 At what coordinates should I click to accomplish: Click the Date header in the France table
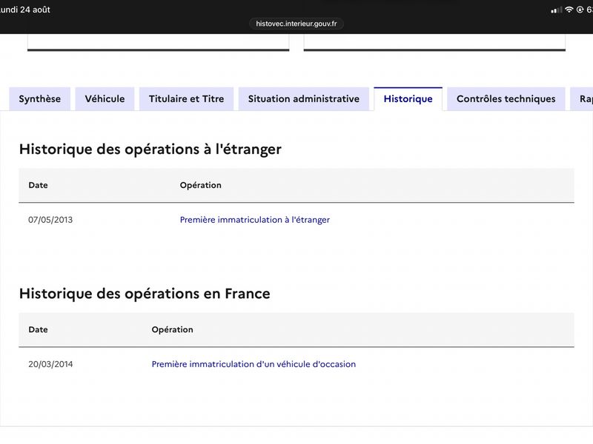[39, 329]
